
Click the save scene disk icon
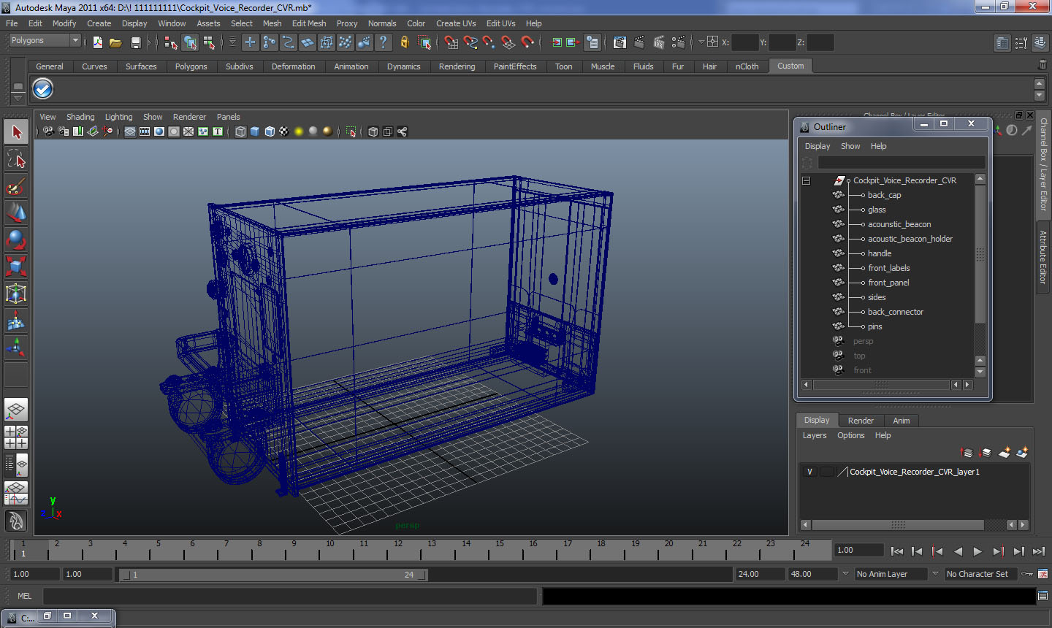pyautogui.click(x=135, y=42)
